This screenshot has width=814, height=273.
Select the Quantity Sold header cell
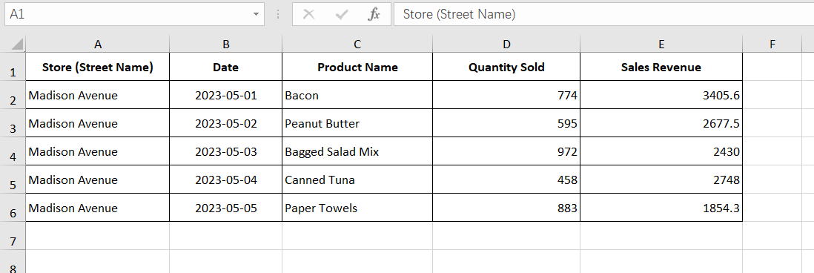(506, 67)
